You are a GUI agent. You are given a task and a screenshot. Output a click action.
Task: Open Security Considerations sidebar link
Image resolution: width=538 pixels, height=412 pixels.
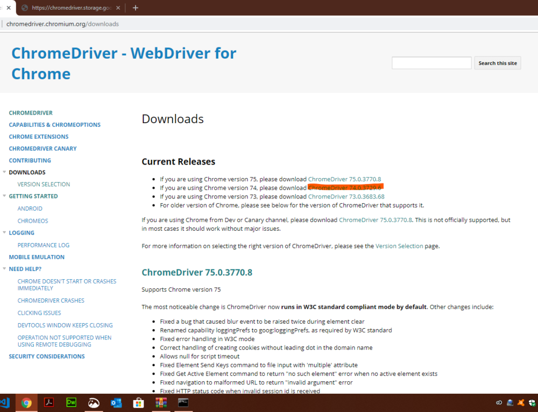point(47,357)
